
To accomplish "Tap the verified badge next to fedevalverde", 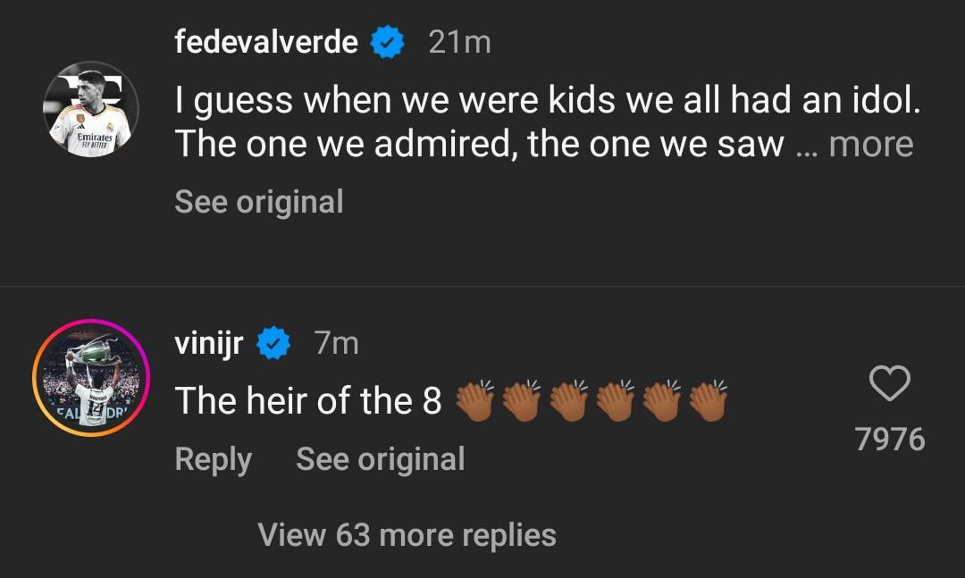I will pyautogui.click(x=387, y=42).
